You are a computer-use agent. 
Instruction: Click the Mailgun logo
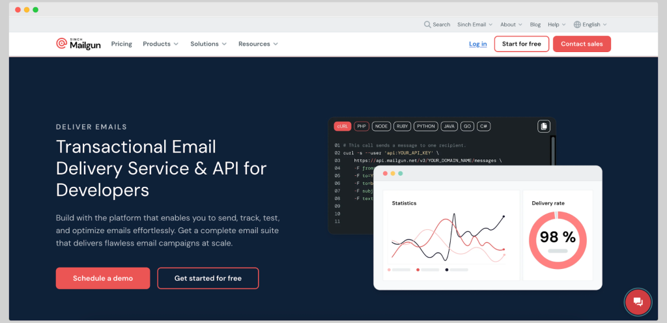pos(78,44)
